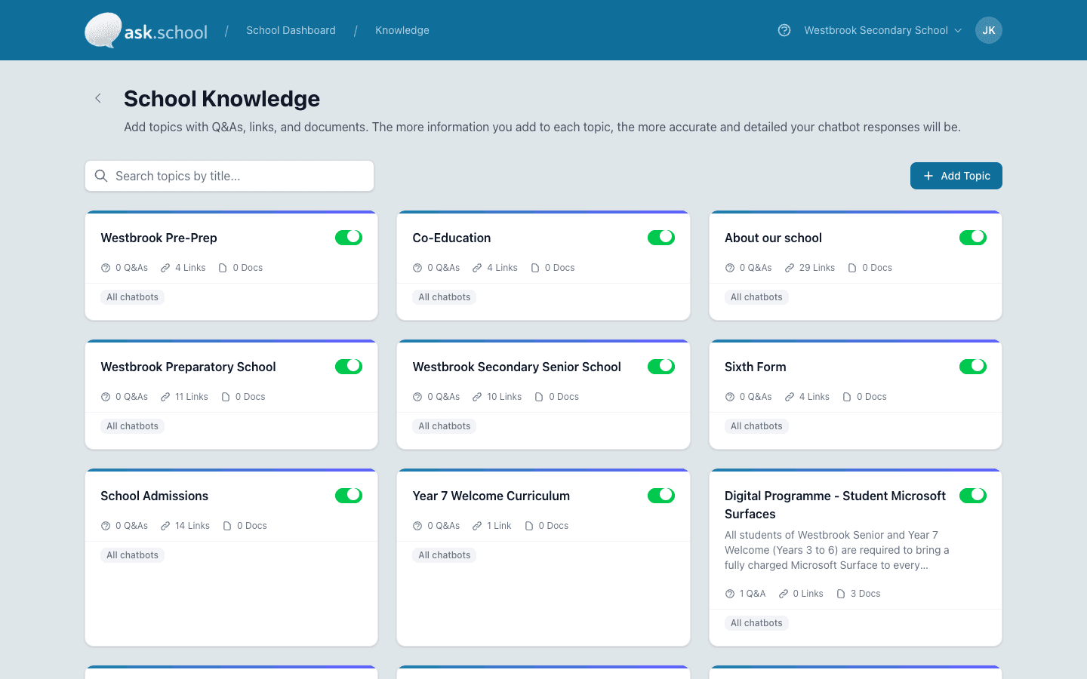This screenshot has height=679, width=1087.
Task: Select the Knowledge breadcrumb
Action: pyautogui.click(x=402, y=30)
